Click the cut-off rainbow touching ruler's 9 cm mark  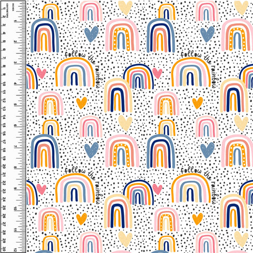[x=32, y=76]
